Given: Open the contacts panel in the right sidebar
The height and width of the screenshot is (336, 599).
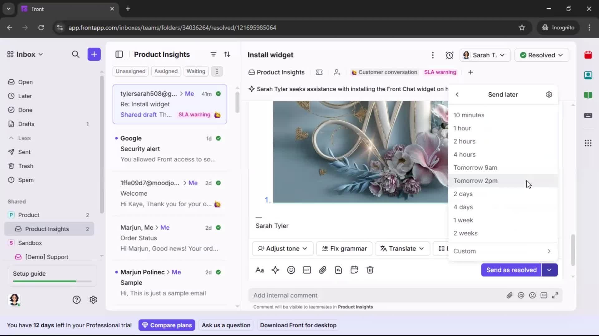Looking at the screenshot, I should tap(588, 75).
